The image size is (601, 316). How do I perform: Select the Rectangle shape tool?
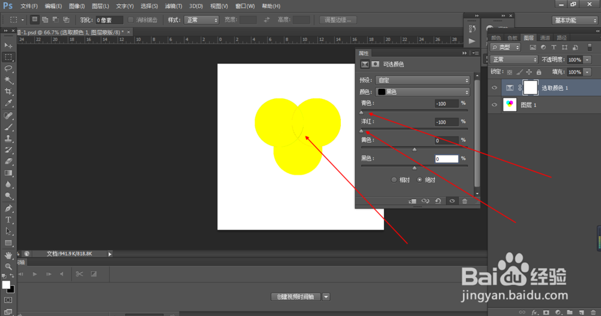pyautogui.click(x=8, y=243)
